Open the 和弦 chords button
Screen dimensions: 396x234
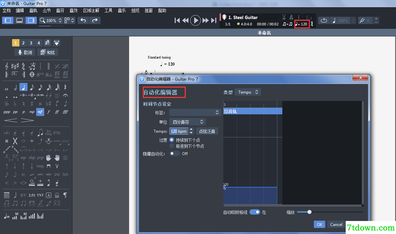48,52
